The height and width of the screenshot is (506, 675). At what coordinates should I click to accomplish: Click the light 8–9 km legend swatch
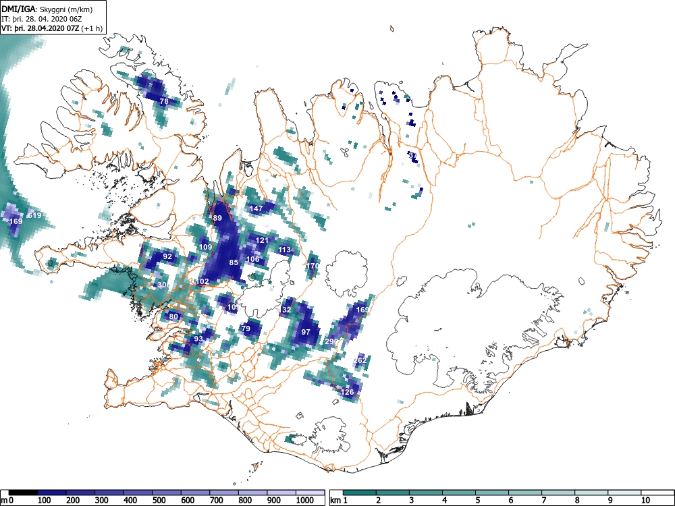(x=591, y=493)
